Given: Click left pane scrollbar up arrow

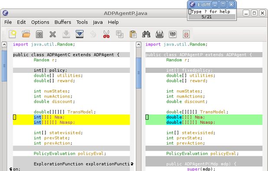Looking at the screenshot, I should [4, 45].
